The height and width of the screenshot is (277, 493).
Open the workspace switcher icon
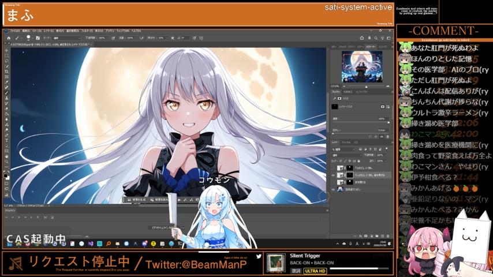[389, 38]
